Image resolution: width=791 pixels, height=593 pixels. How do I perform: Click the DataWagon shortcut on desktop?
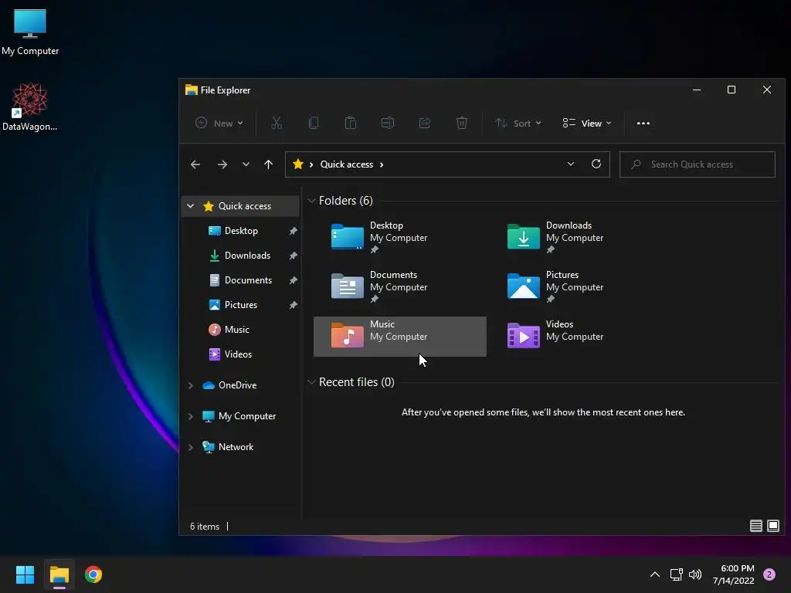(x=30, y=107)
